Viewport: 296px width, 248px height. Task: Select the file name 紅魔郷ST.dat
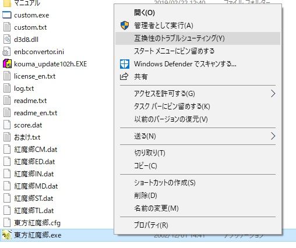pyautogui.click(x=34, y=199)
